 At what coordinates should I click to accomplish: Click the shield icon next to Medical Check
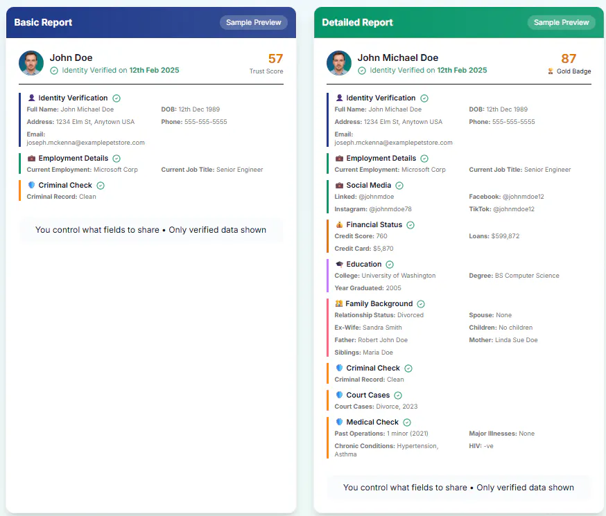(x=339, y=422)
